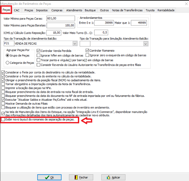189x181 pixels.
Task: Click the green checkmark Ok button
Action: pyautogui.click(x=49, y=177)
